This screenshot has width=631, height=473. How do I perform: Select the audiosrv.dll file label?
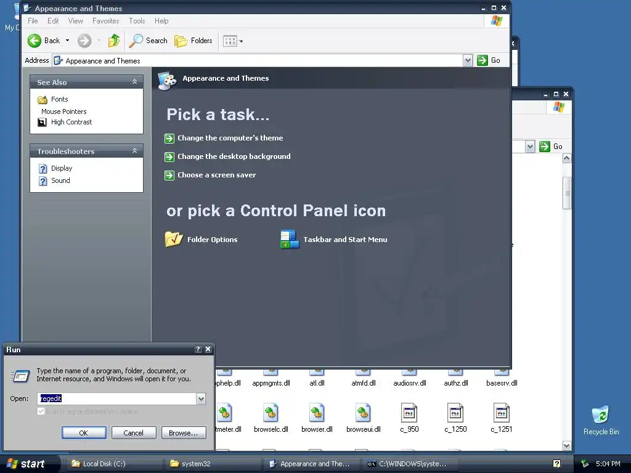pyautogui.click(x=410, y=383)
